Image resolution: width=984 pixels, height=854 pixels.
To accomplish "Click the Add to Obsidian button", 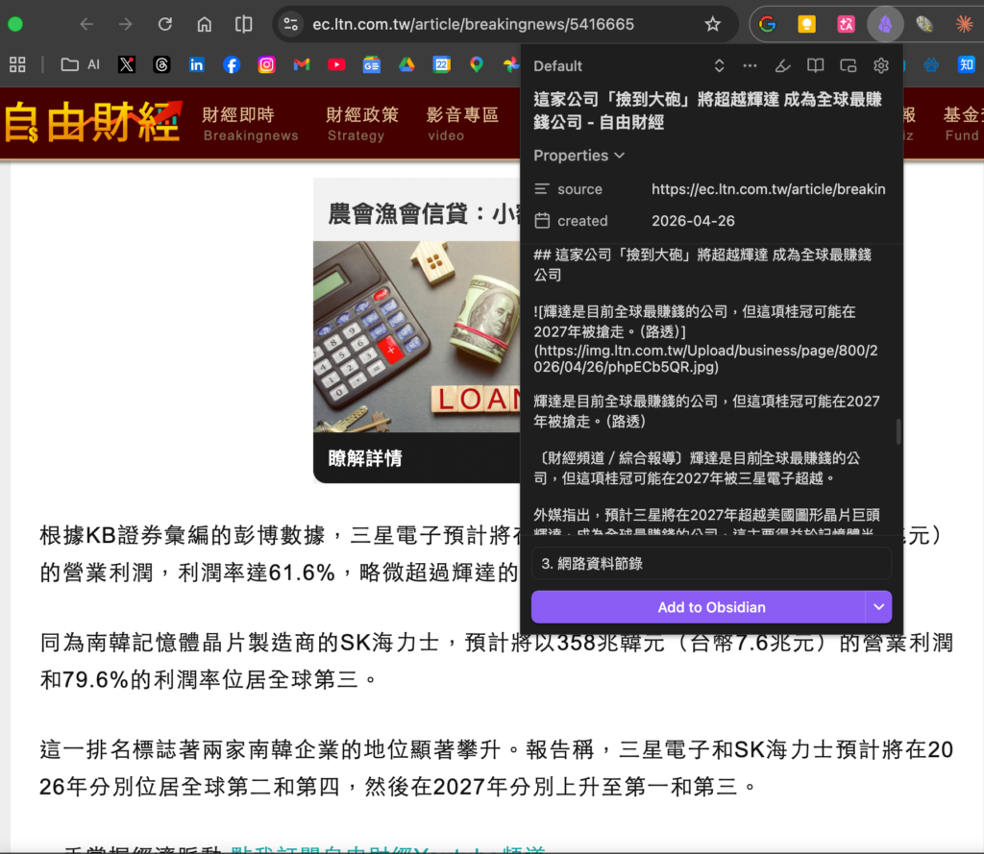I will click(x=698, y=607).
